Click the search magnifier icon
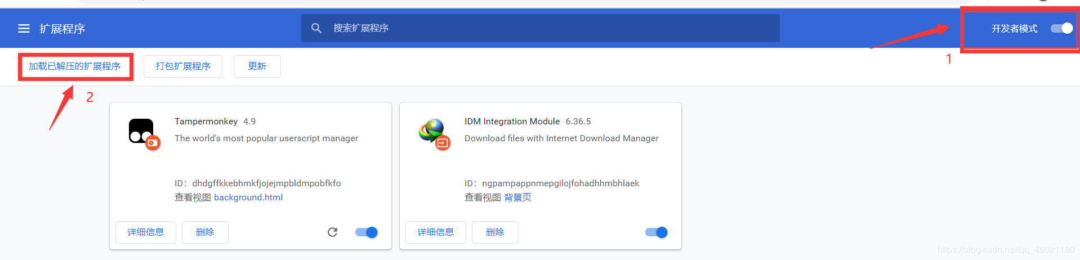1080x260 pixels. click(x=316, y=28)
